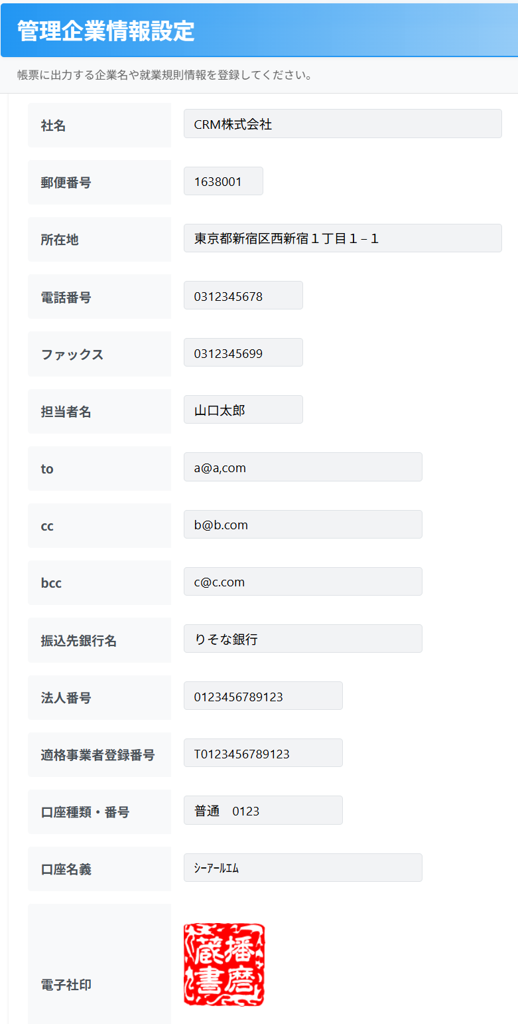Viewport: 518px width, 1024px height.
Task: Select the 法人番号 field 0123456789123
Action: pos(263,696)
